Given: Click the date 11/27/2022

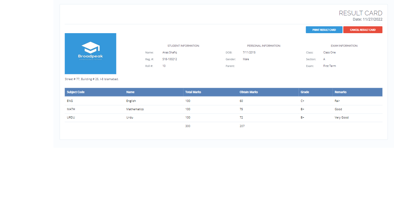Looking at the screenshot, I should pyautogui.click(x=368, y=19).
